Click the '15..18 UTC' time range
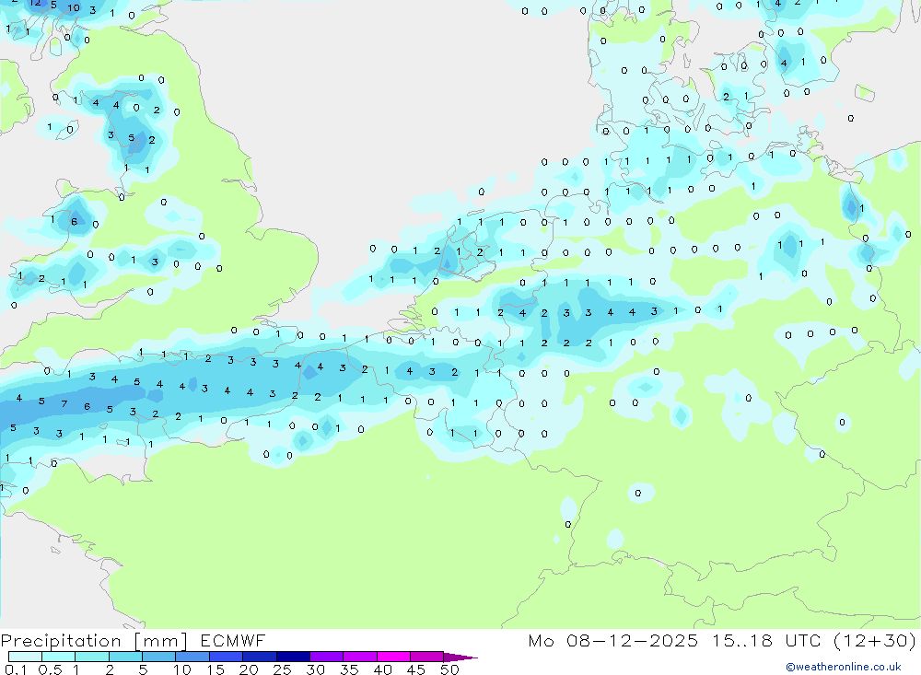The image size is (921, 675). [766, 640]
